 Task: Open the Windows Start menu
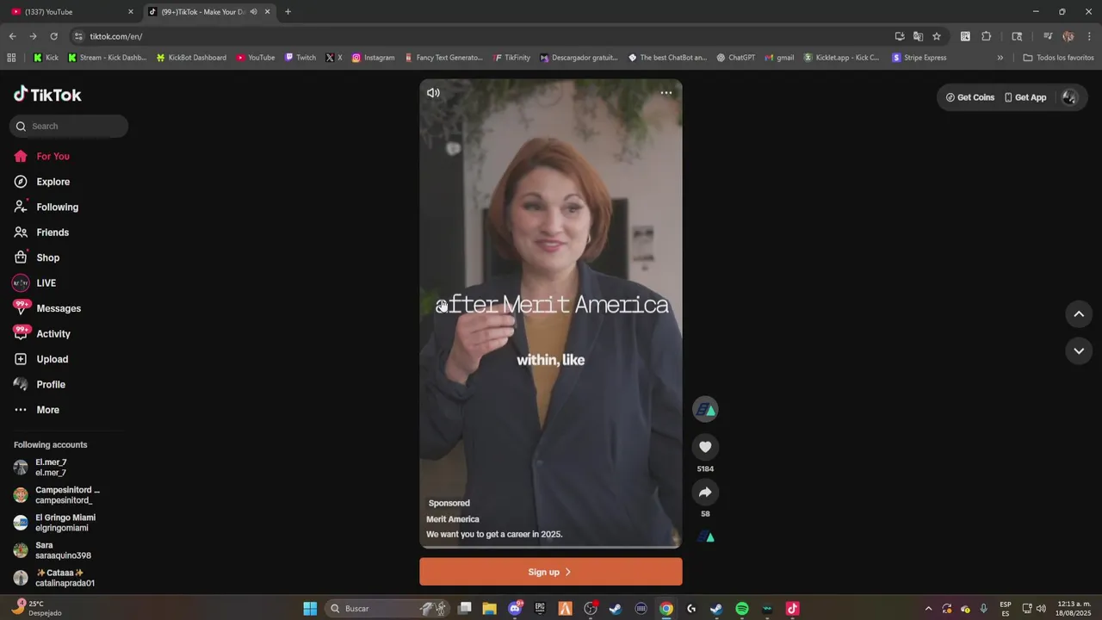(310, 609)
